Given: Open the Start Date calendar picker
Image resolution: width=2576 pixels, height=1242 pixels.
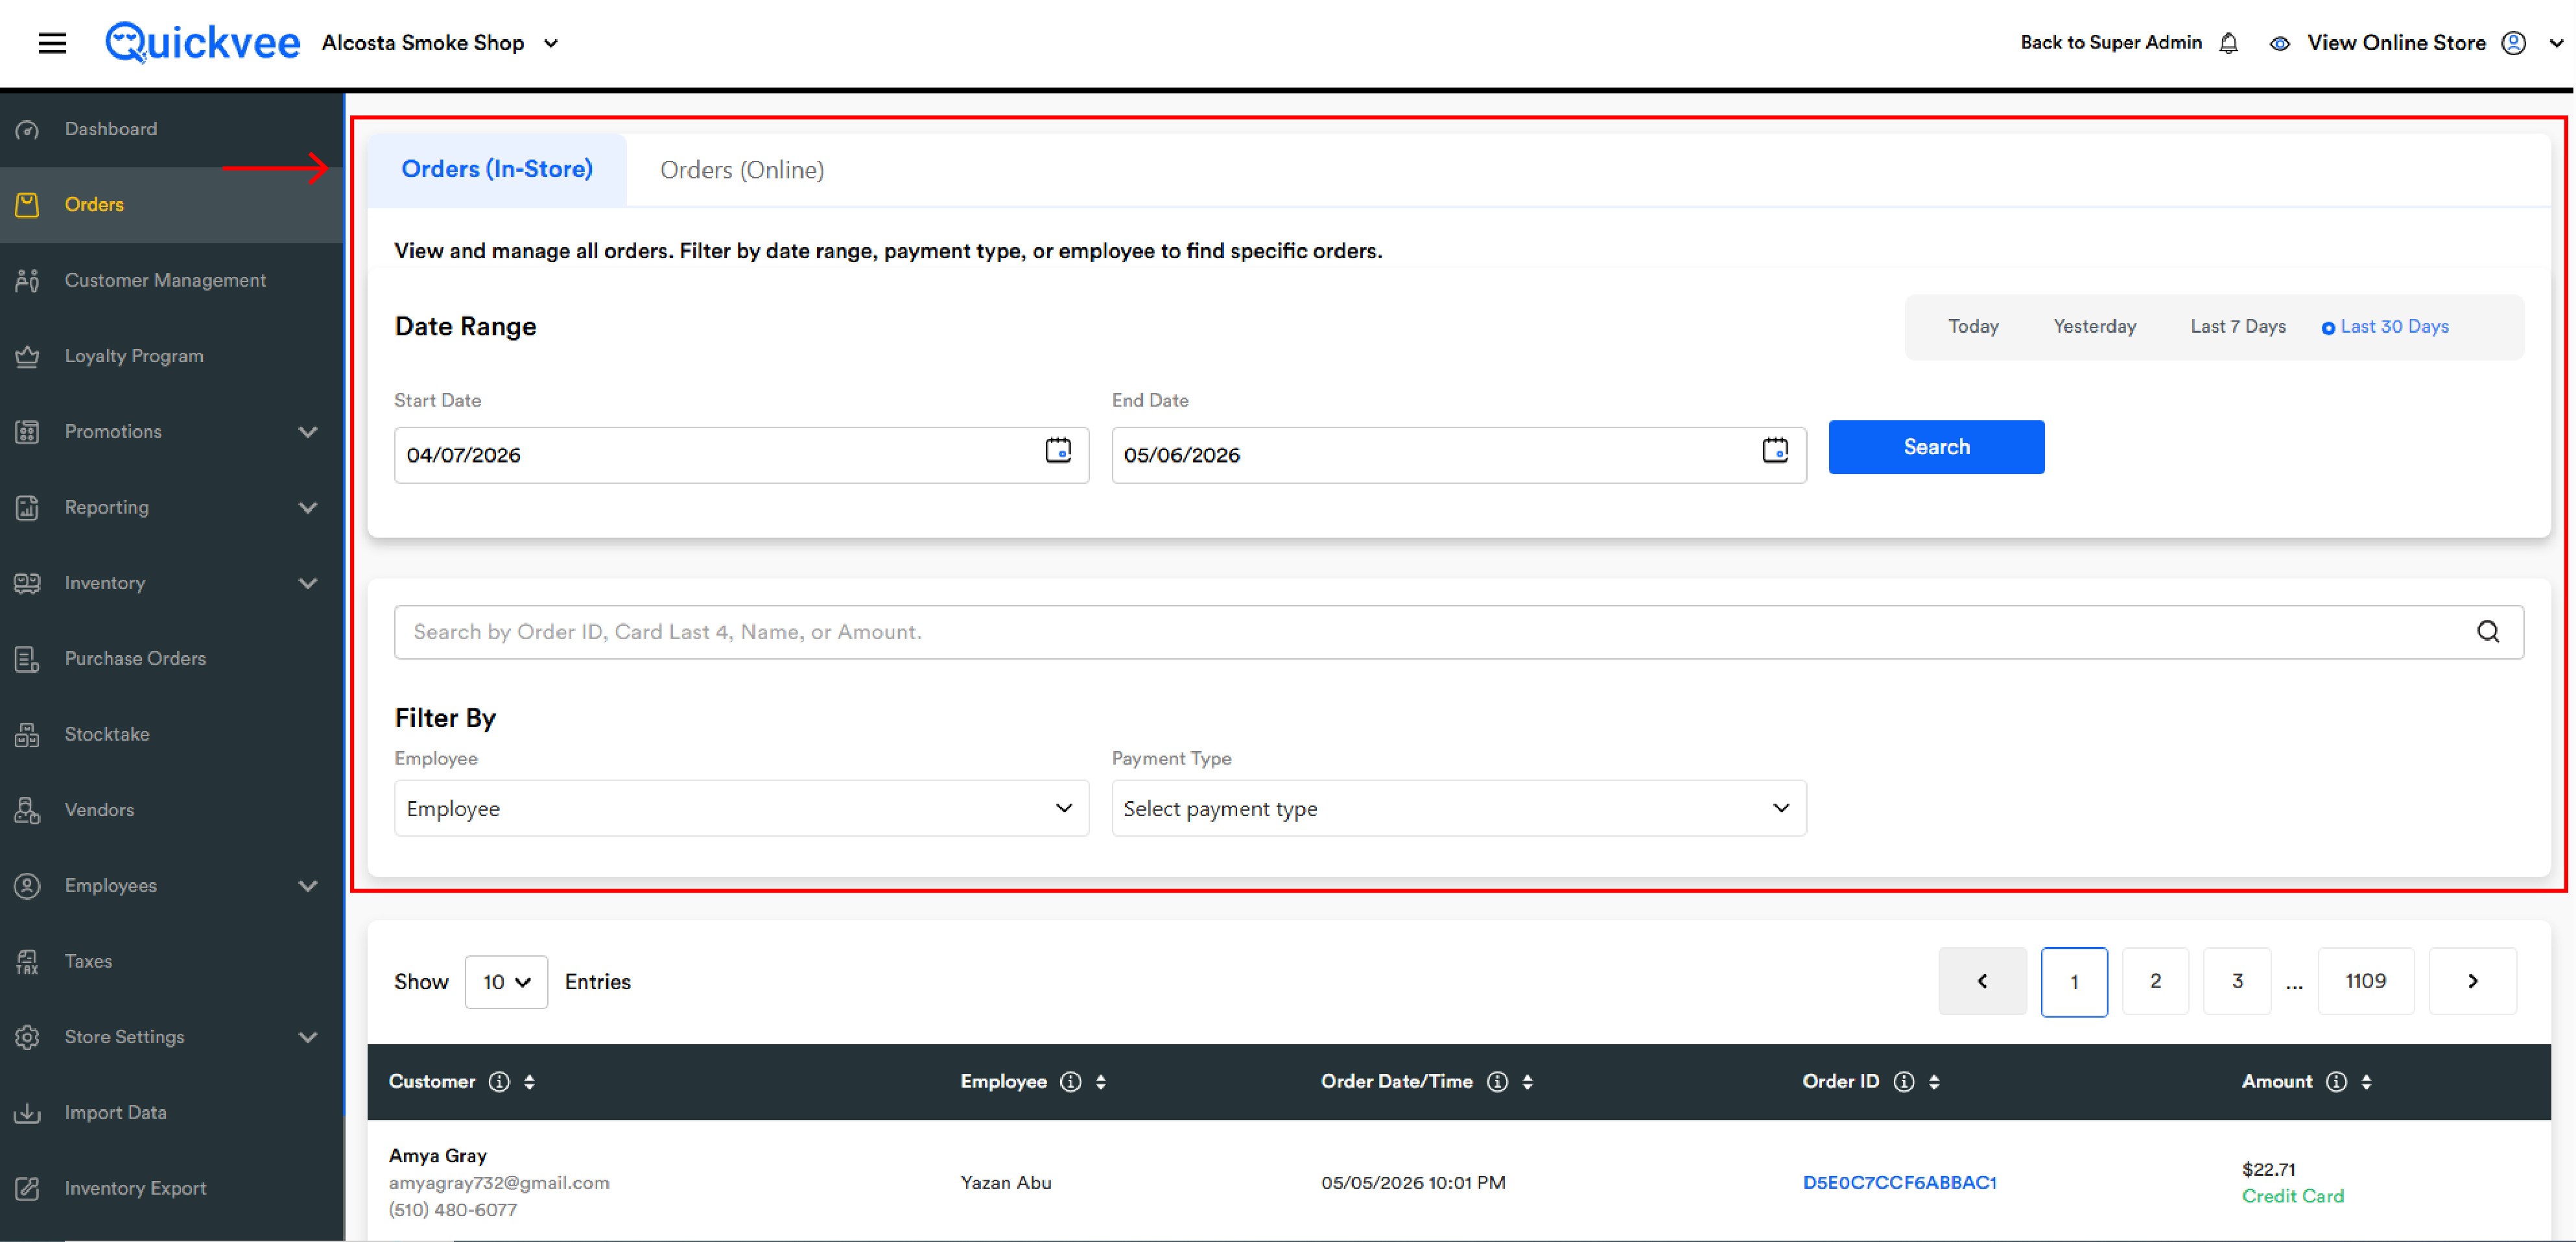Looking at the screenshot, I should tap(1058, 451).
